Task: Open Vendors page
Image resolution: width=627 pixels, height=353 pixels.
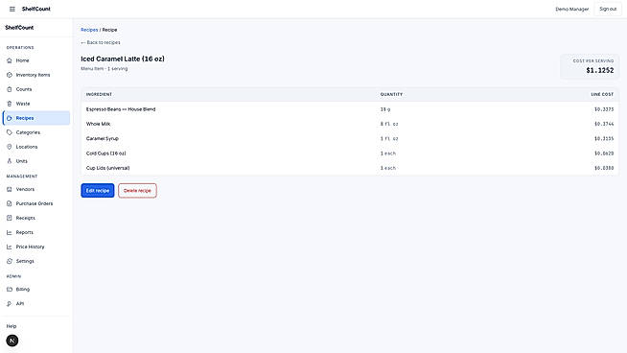Action: click(36, 189)
